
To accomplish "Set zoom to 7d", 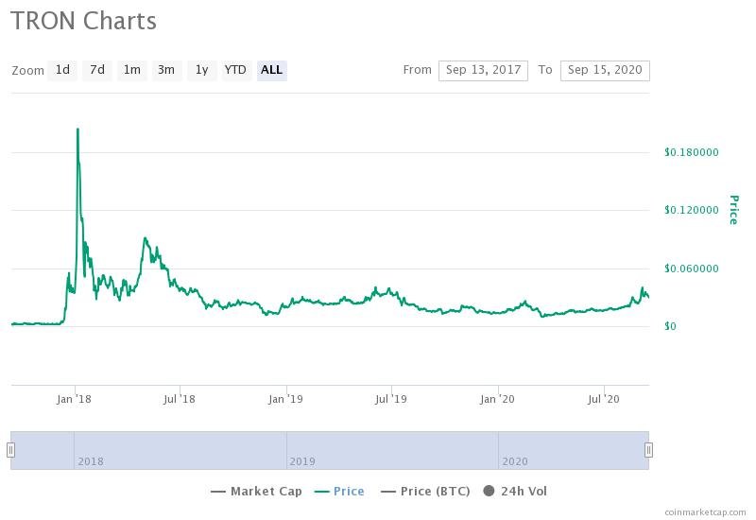I will [97, 70].
